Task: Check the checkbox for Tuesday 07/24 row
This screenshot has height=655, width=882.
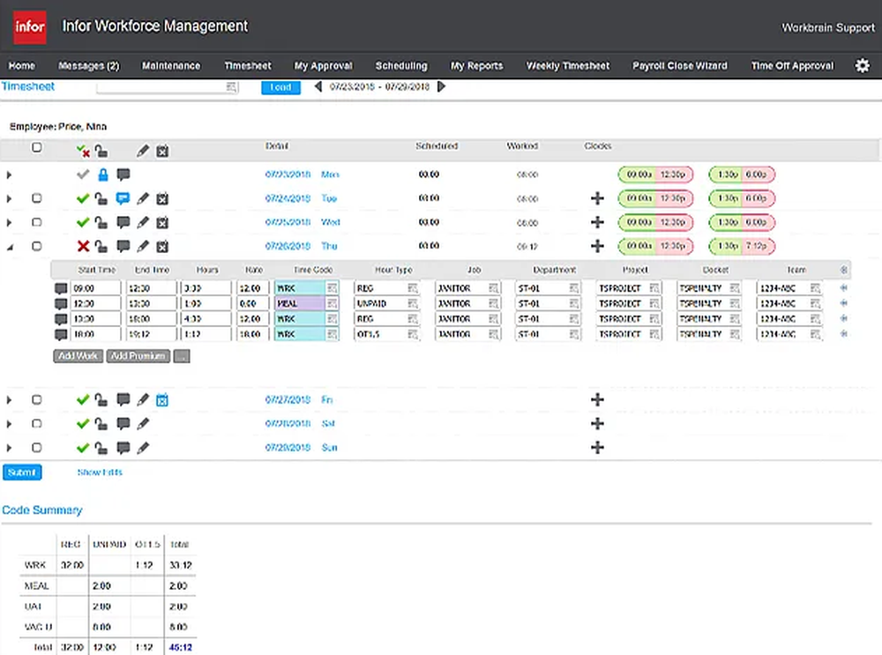Action: tap(36, 198)
